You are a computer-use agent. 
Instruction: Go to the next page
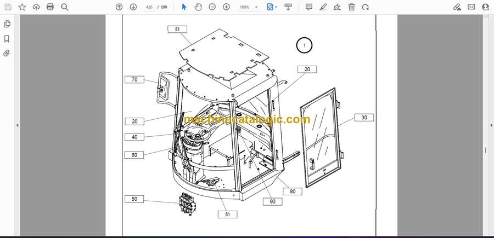[133, 7]
